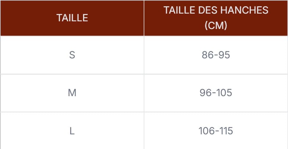Click the 86-95 hip measurement cell
The image size is (288, 149).
click(216, 55)
